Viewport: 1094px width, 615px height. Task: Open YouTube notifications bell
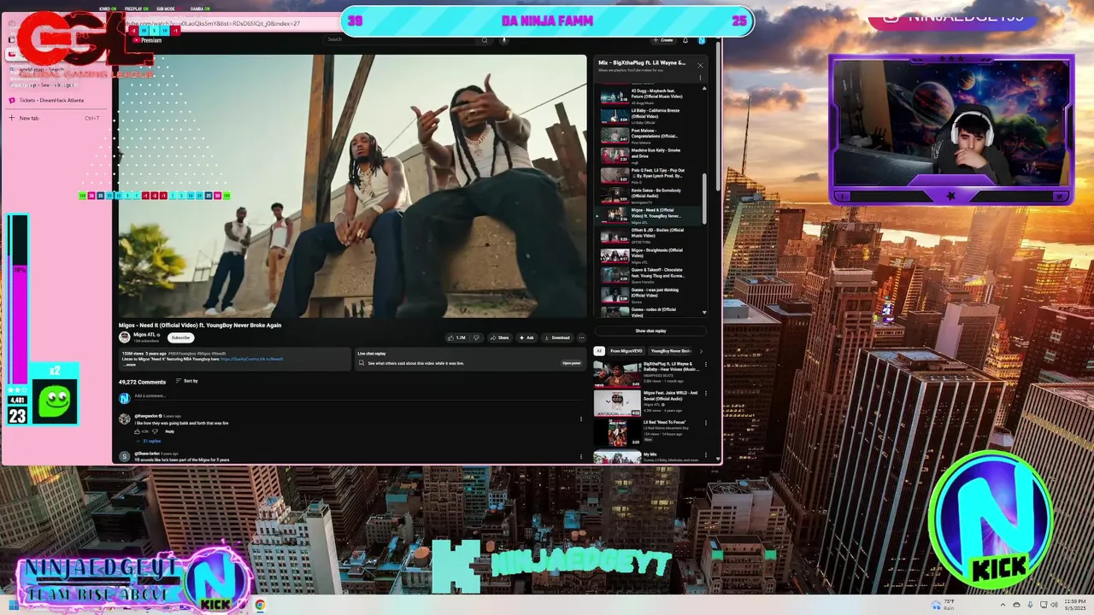pyautogui.click(x=685, y=40)
